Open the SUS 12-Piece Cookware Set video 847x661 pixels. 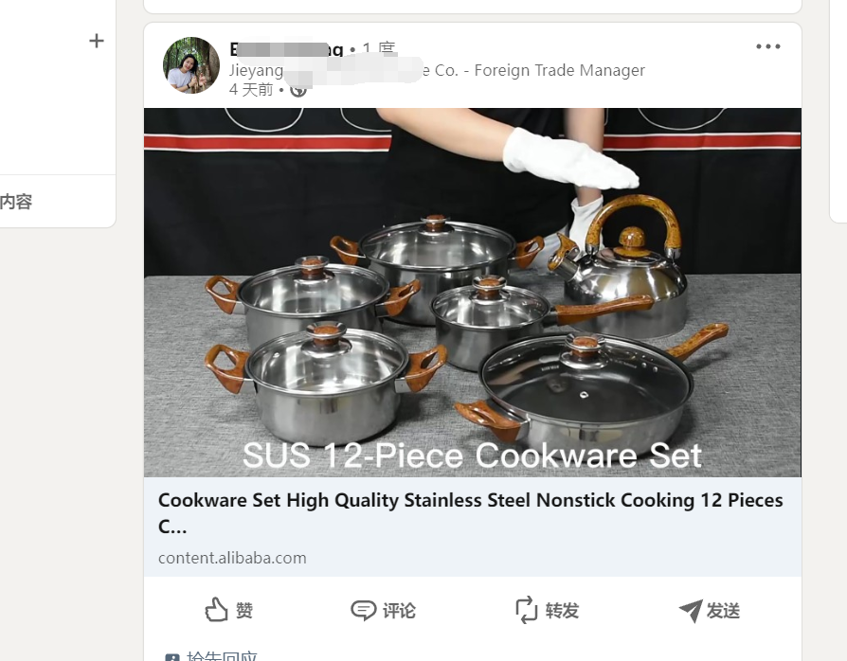[472, 293]
